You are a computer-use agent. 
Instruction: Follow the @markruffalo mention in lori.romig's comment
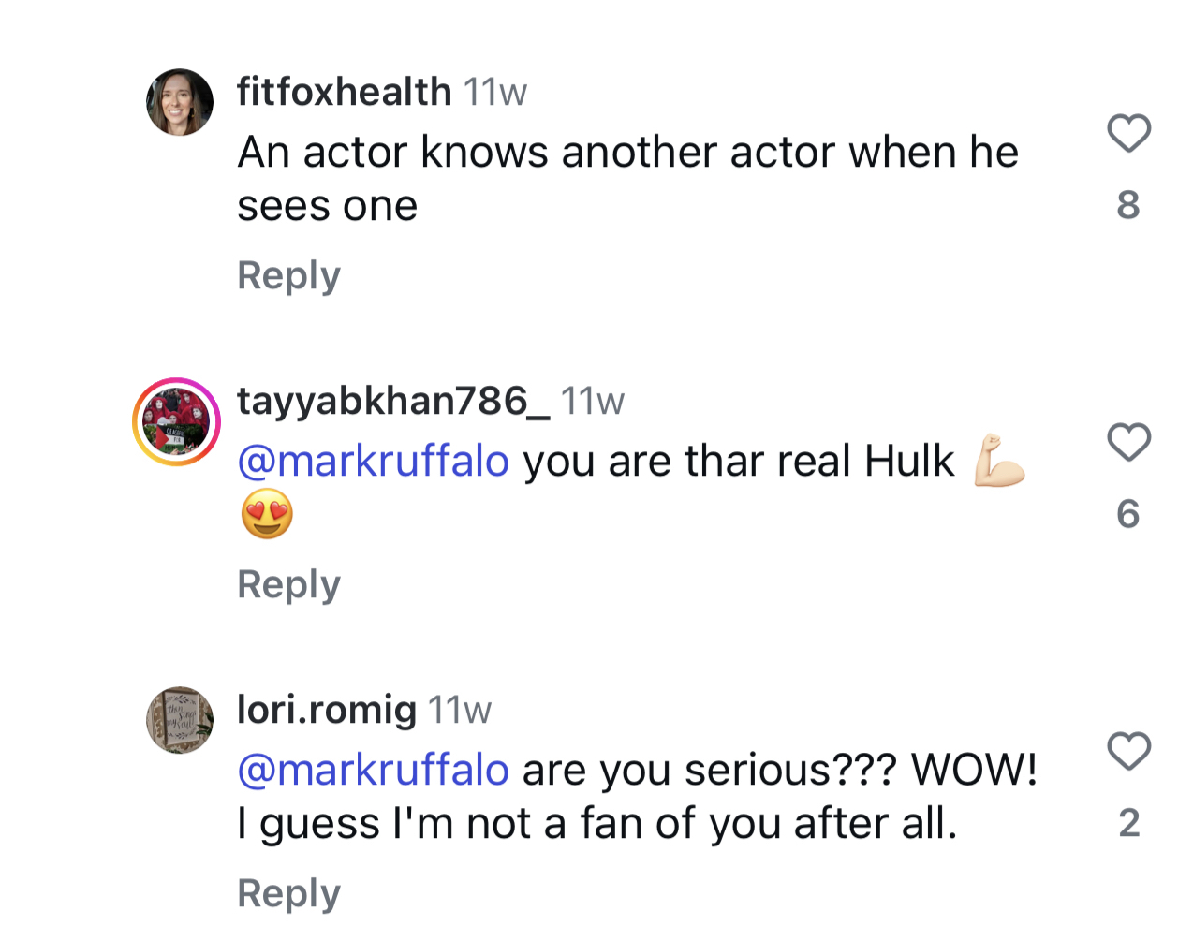click(373, 770)
